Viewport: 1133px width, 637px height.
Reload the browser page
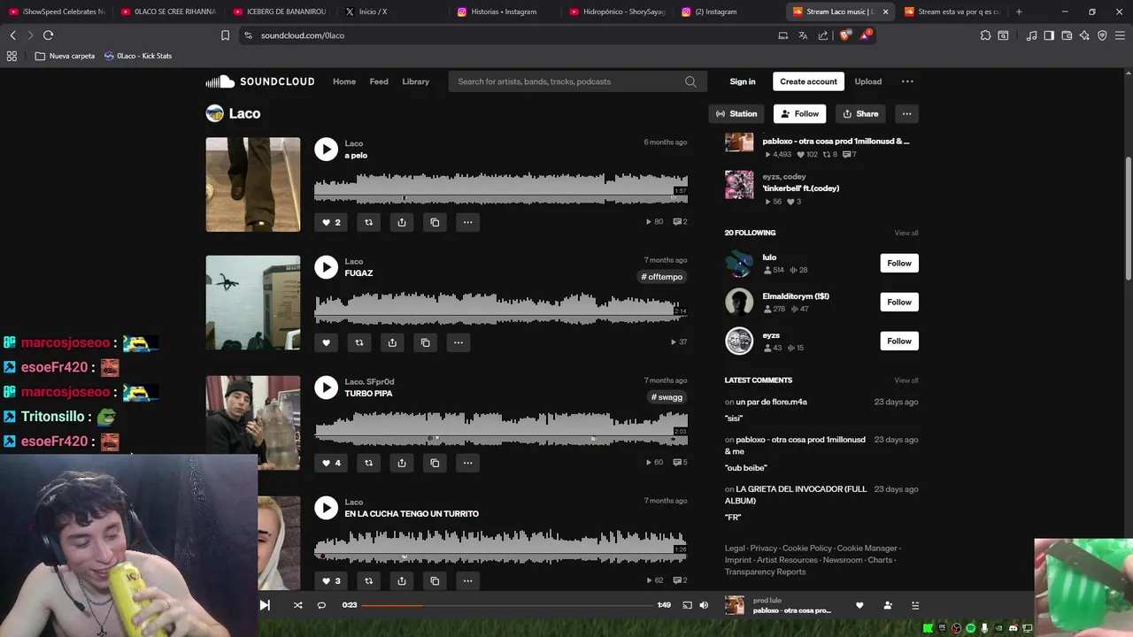click(48, 35)
